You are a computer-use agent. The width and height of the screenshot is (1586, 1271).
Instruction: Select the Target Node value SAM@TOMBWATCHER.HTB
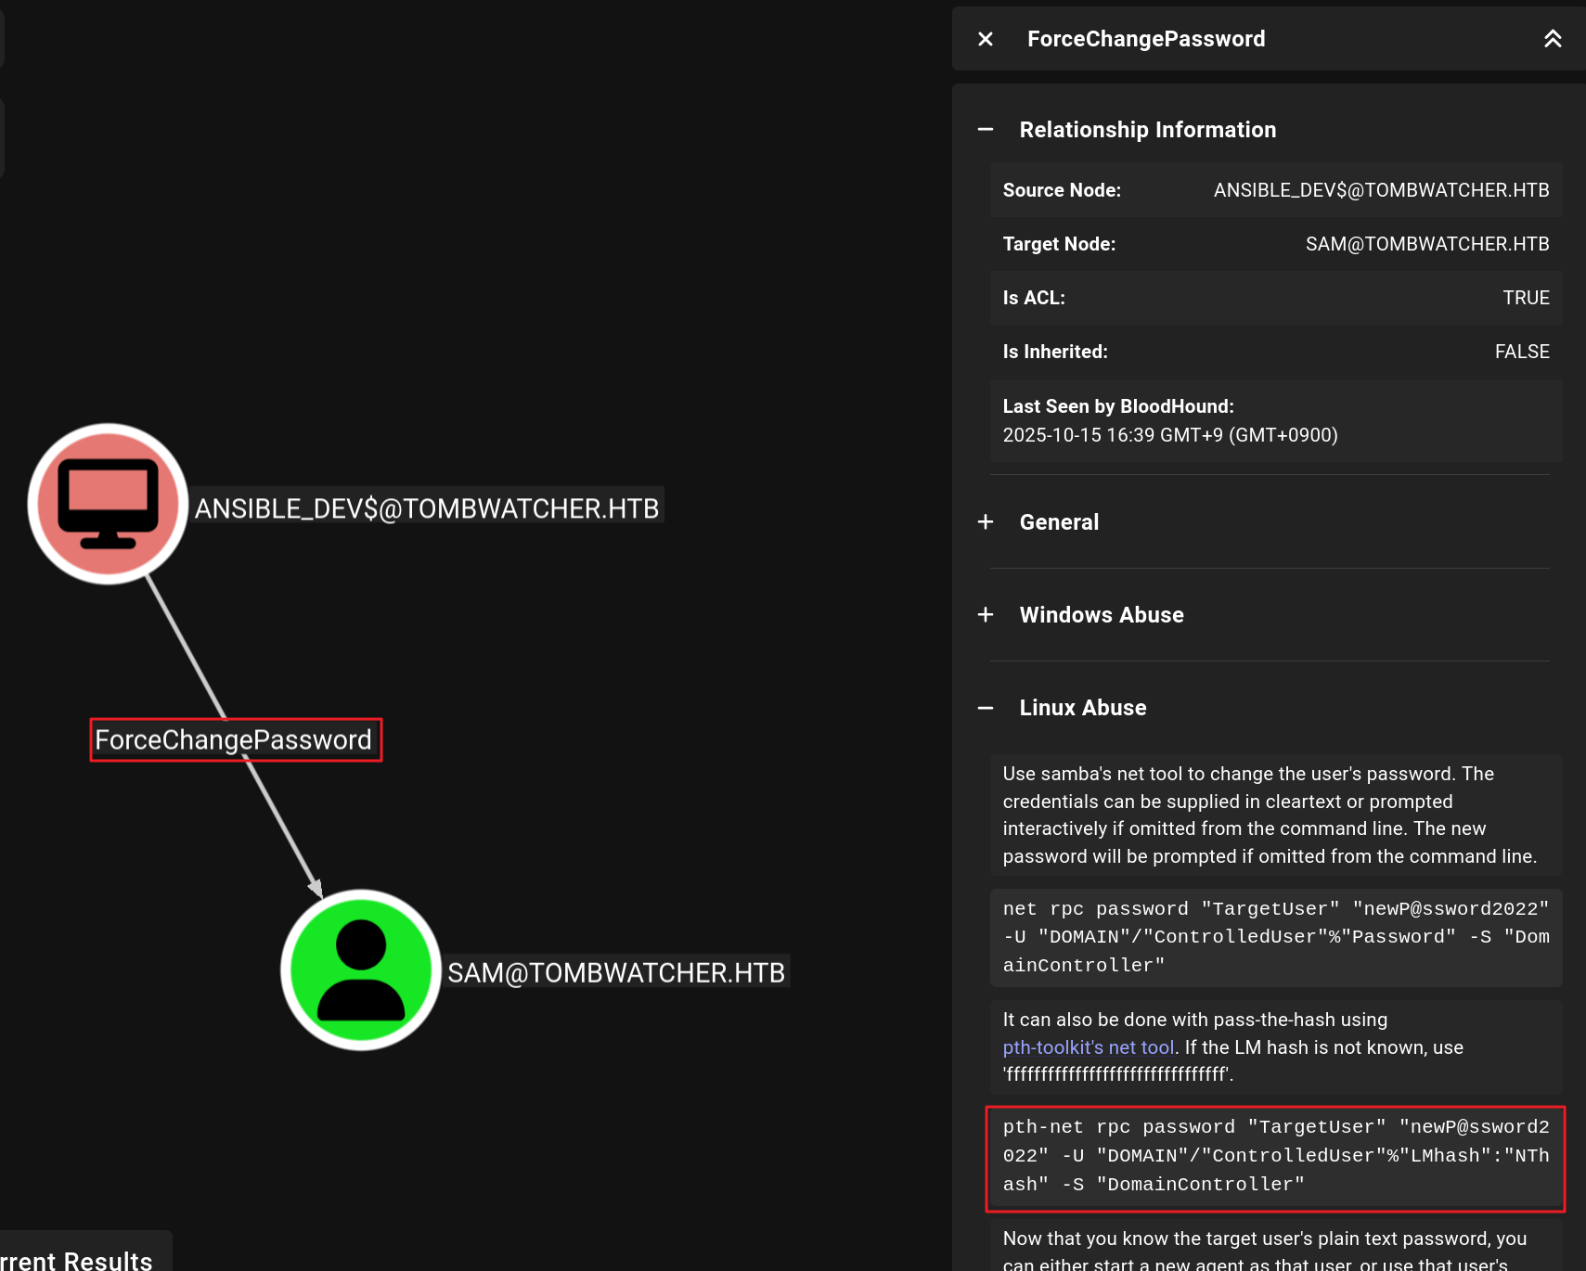click(x=1426, y=244)
